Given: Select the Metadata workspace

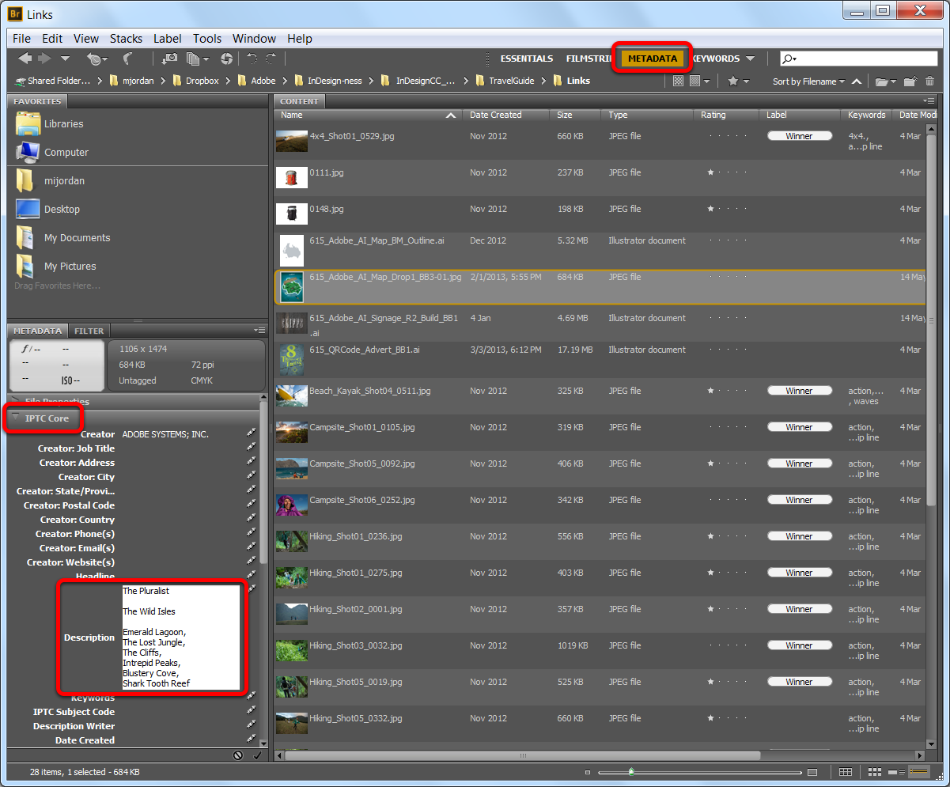Looking at the screenshot, I should pyautogui.click(x=653, y=59).
